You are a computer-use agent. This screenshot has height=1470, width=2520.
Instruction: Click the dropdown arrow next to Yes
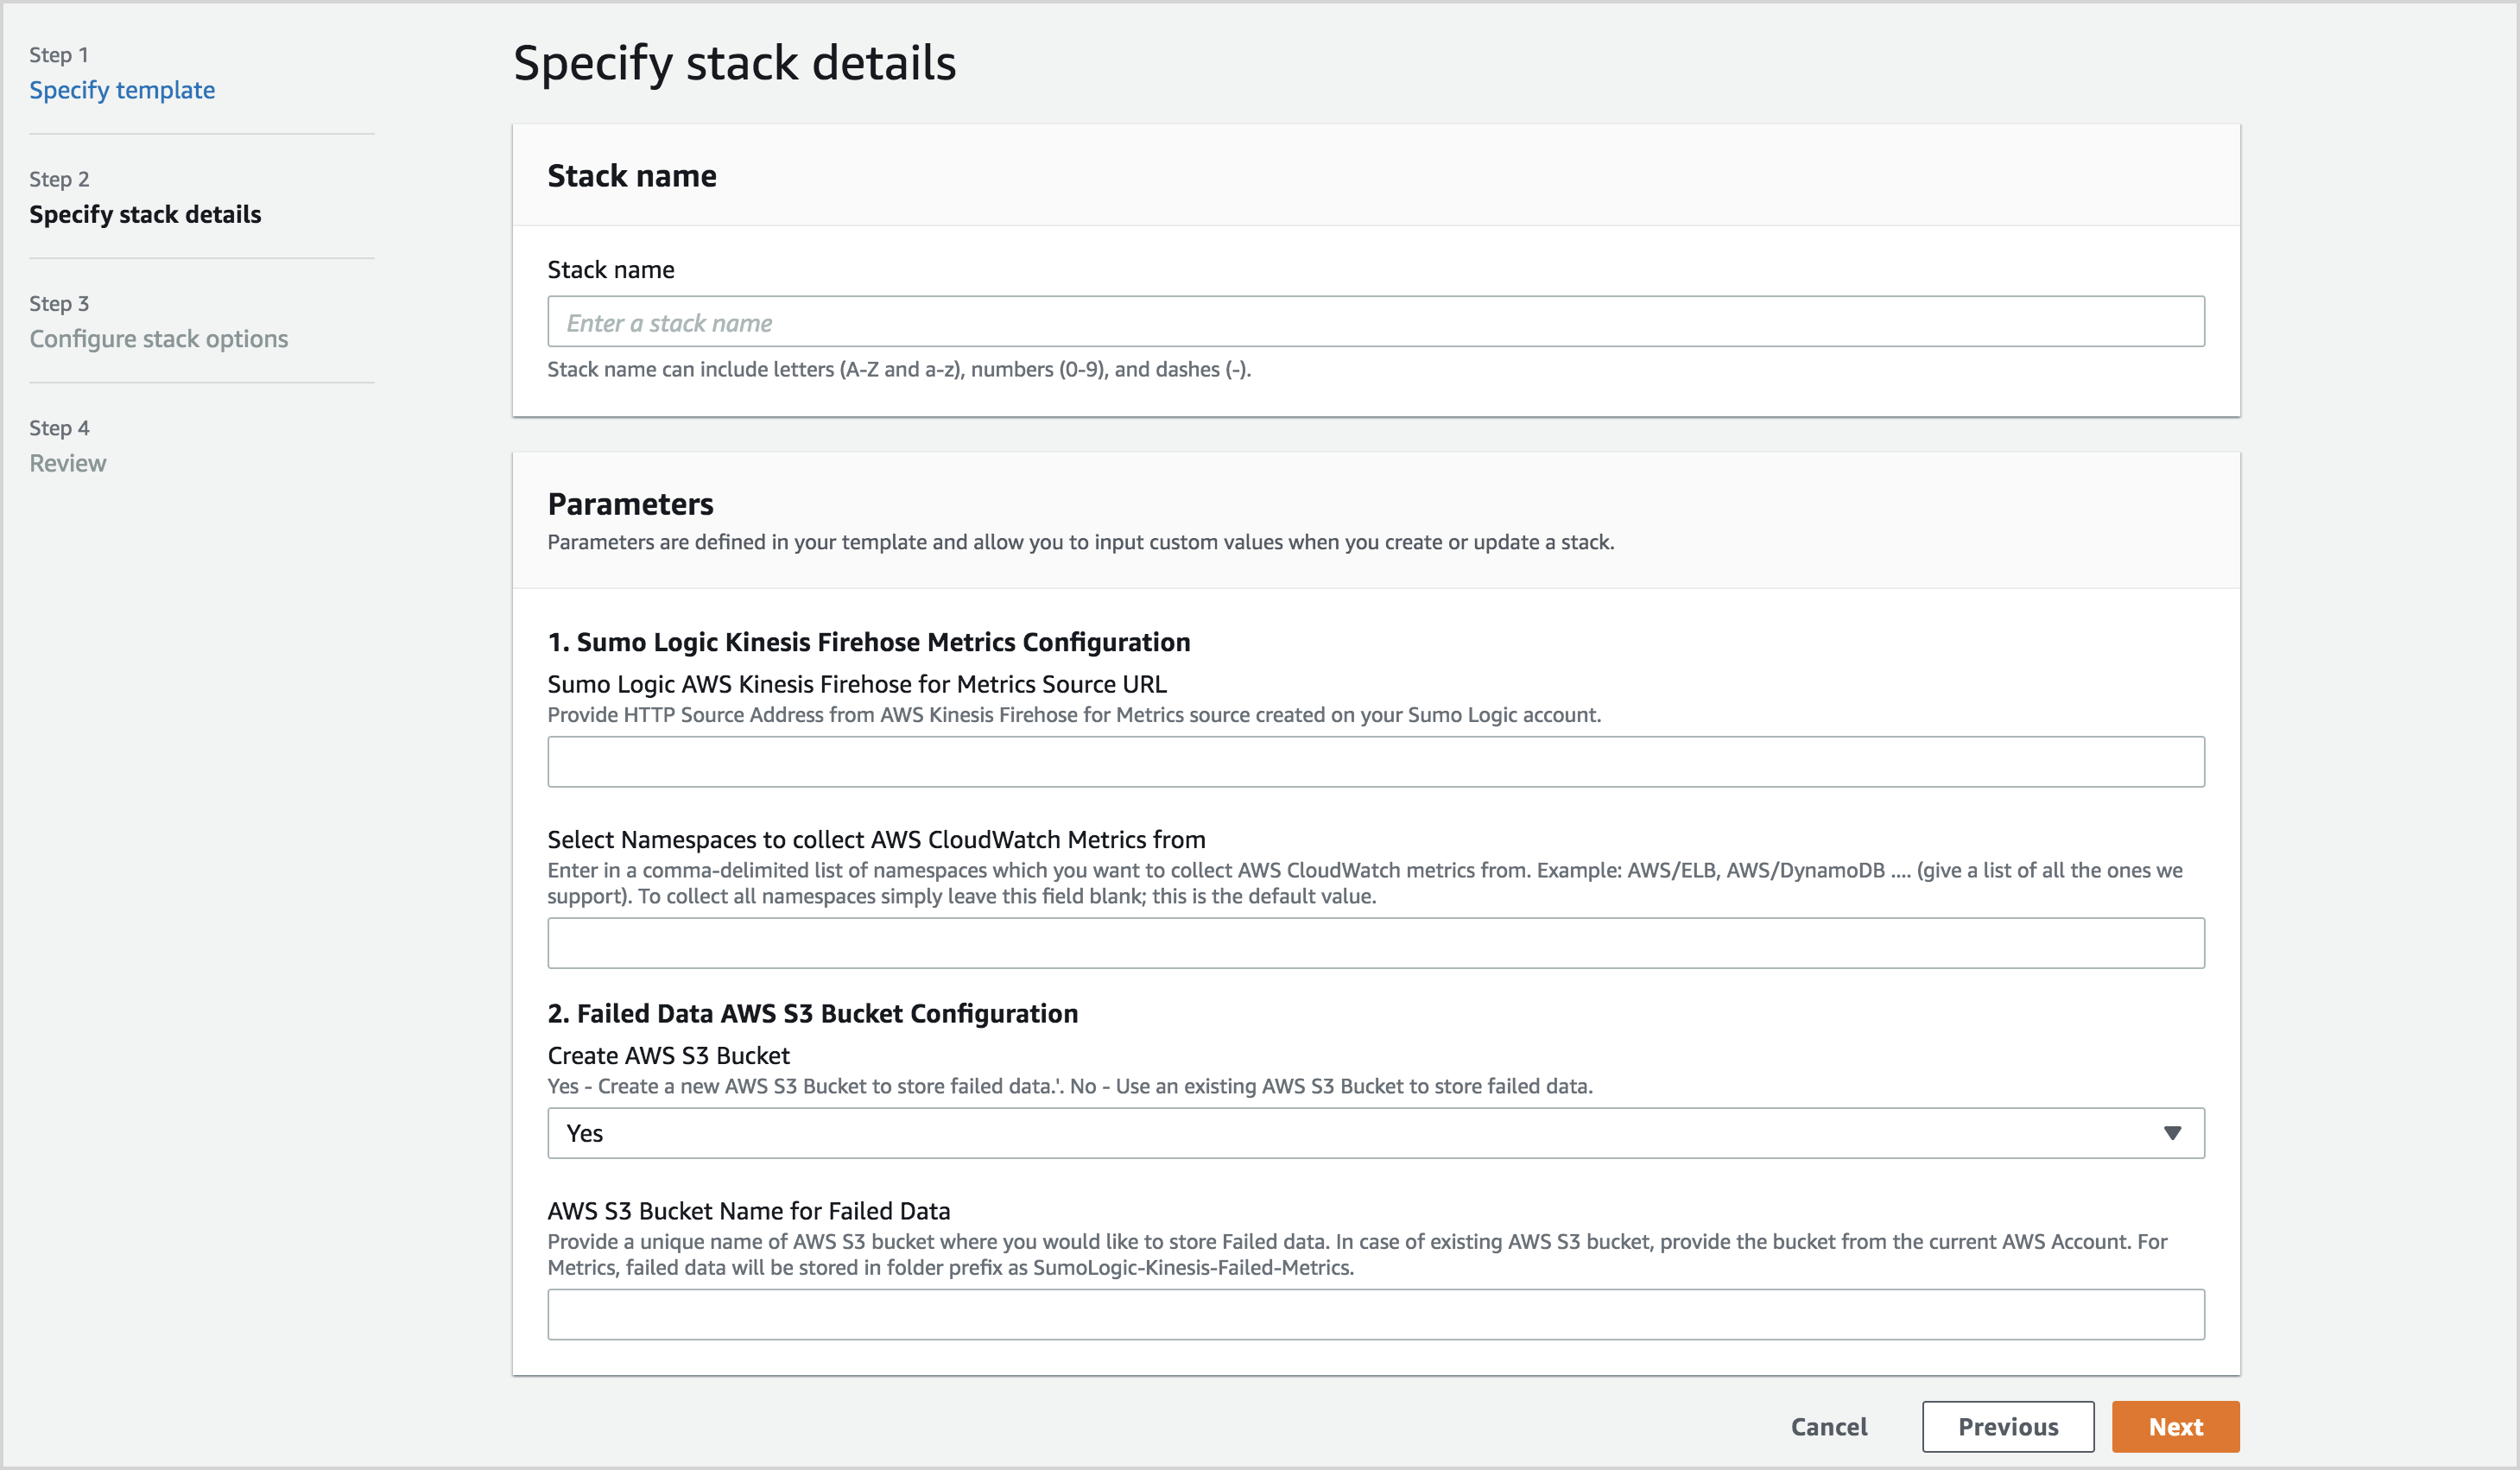coord(2172,1133)
